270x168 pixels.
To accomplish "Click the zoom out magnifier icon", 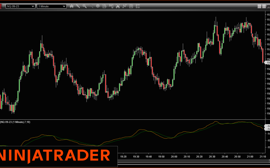I will [91, 6].
